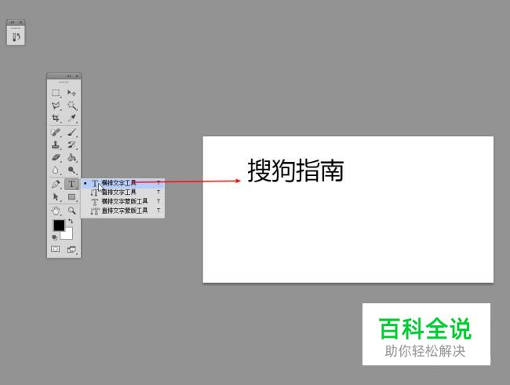The image size is (510, 385).
Task: Select the Zoom magnifier tool
Action: pos(71,211)
